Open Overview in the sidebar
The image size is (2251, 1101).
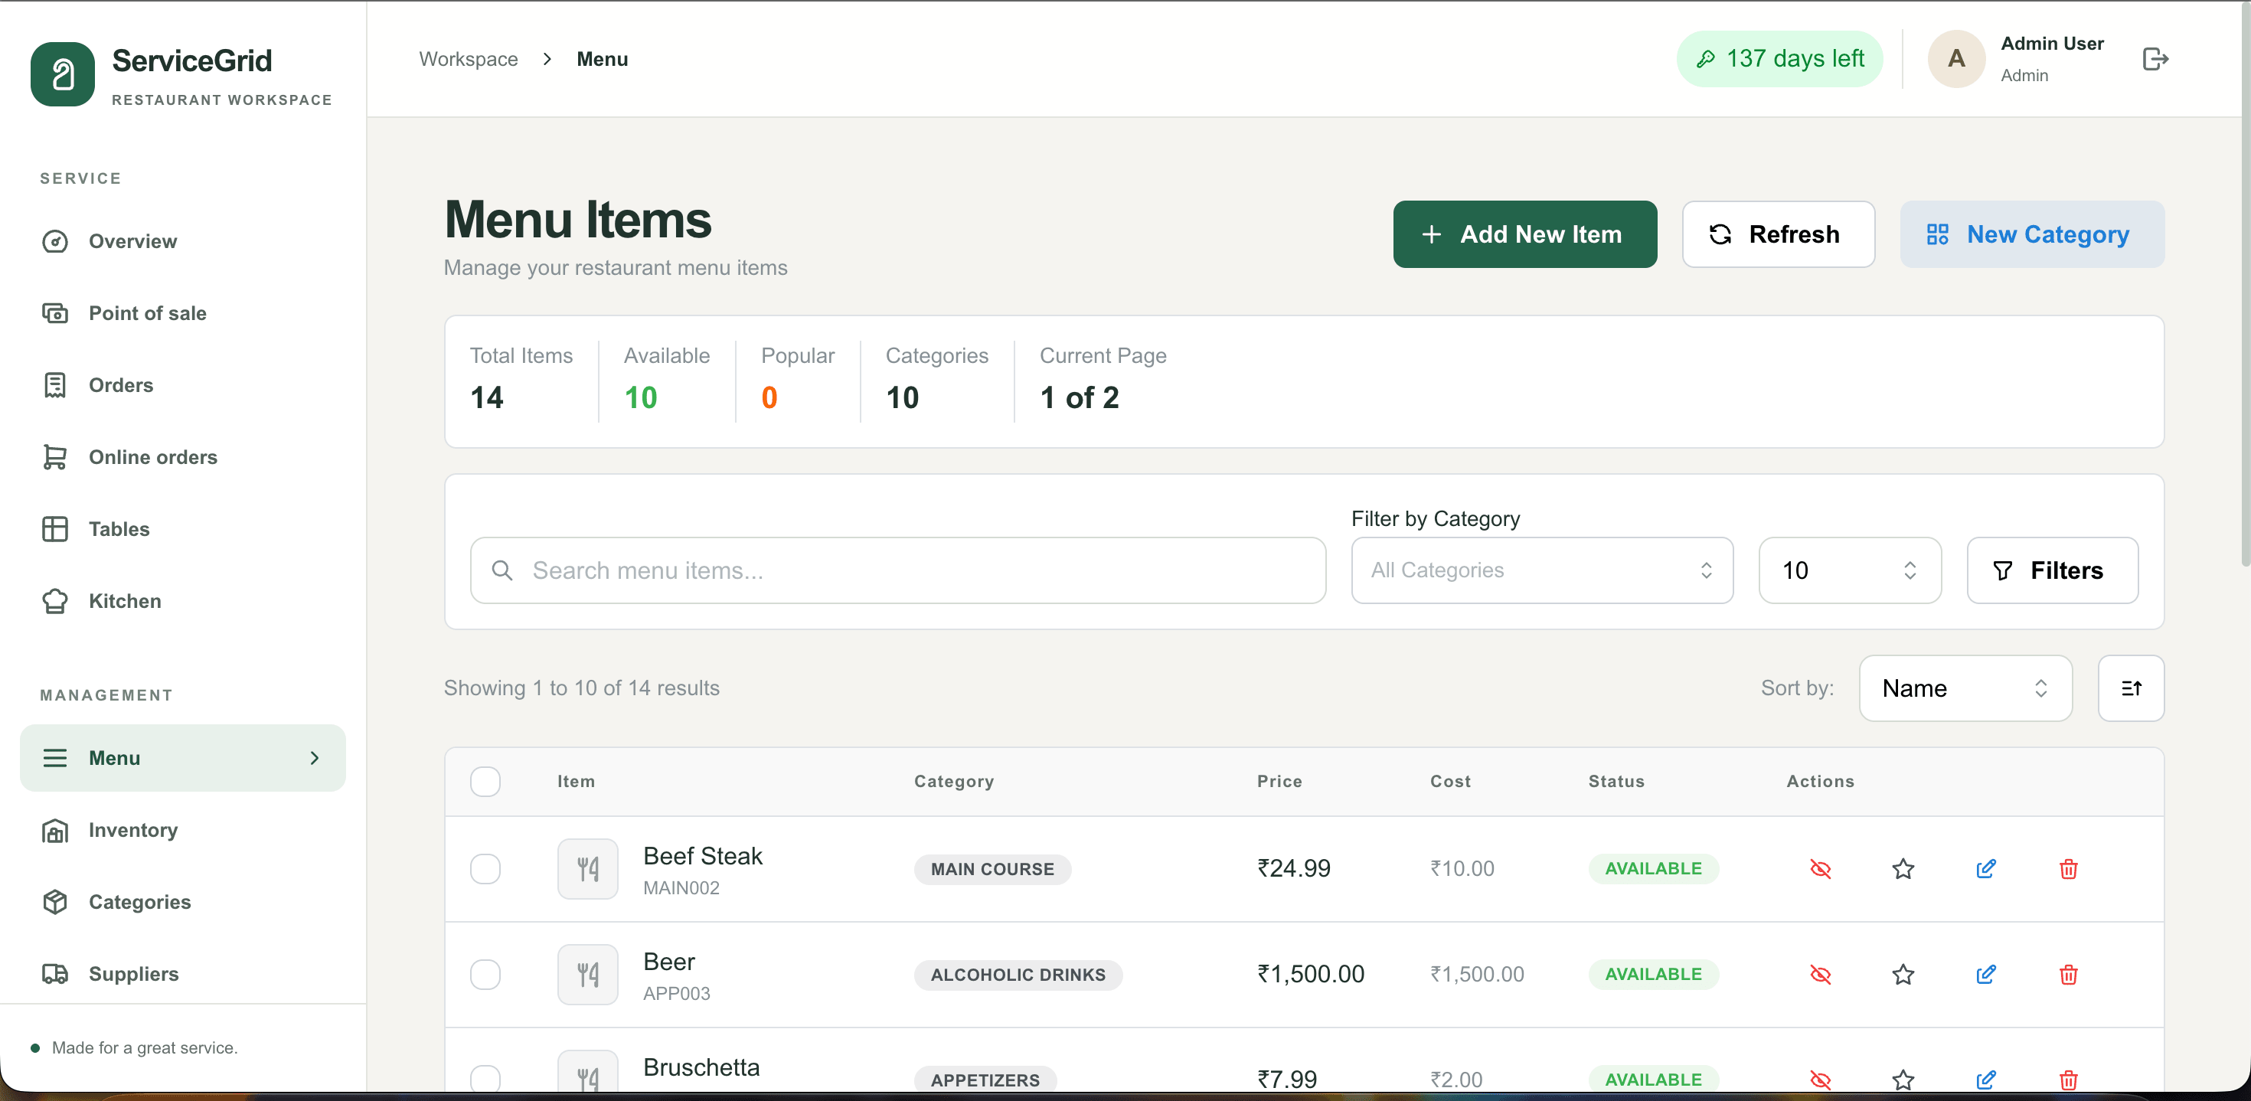183,241
